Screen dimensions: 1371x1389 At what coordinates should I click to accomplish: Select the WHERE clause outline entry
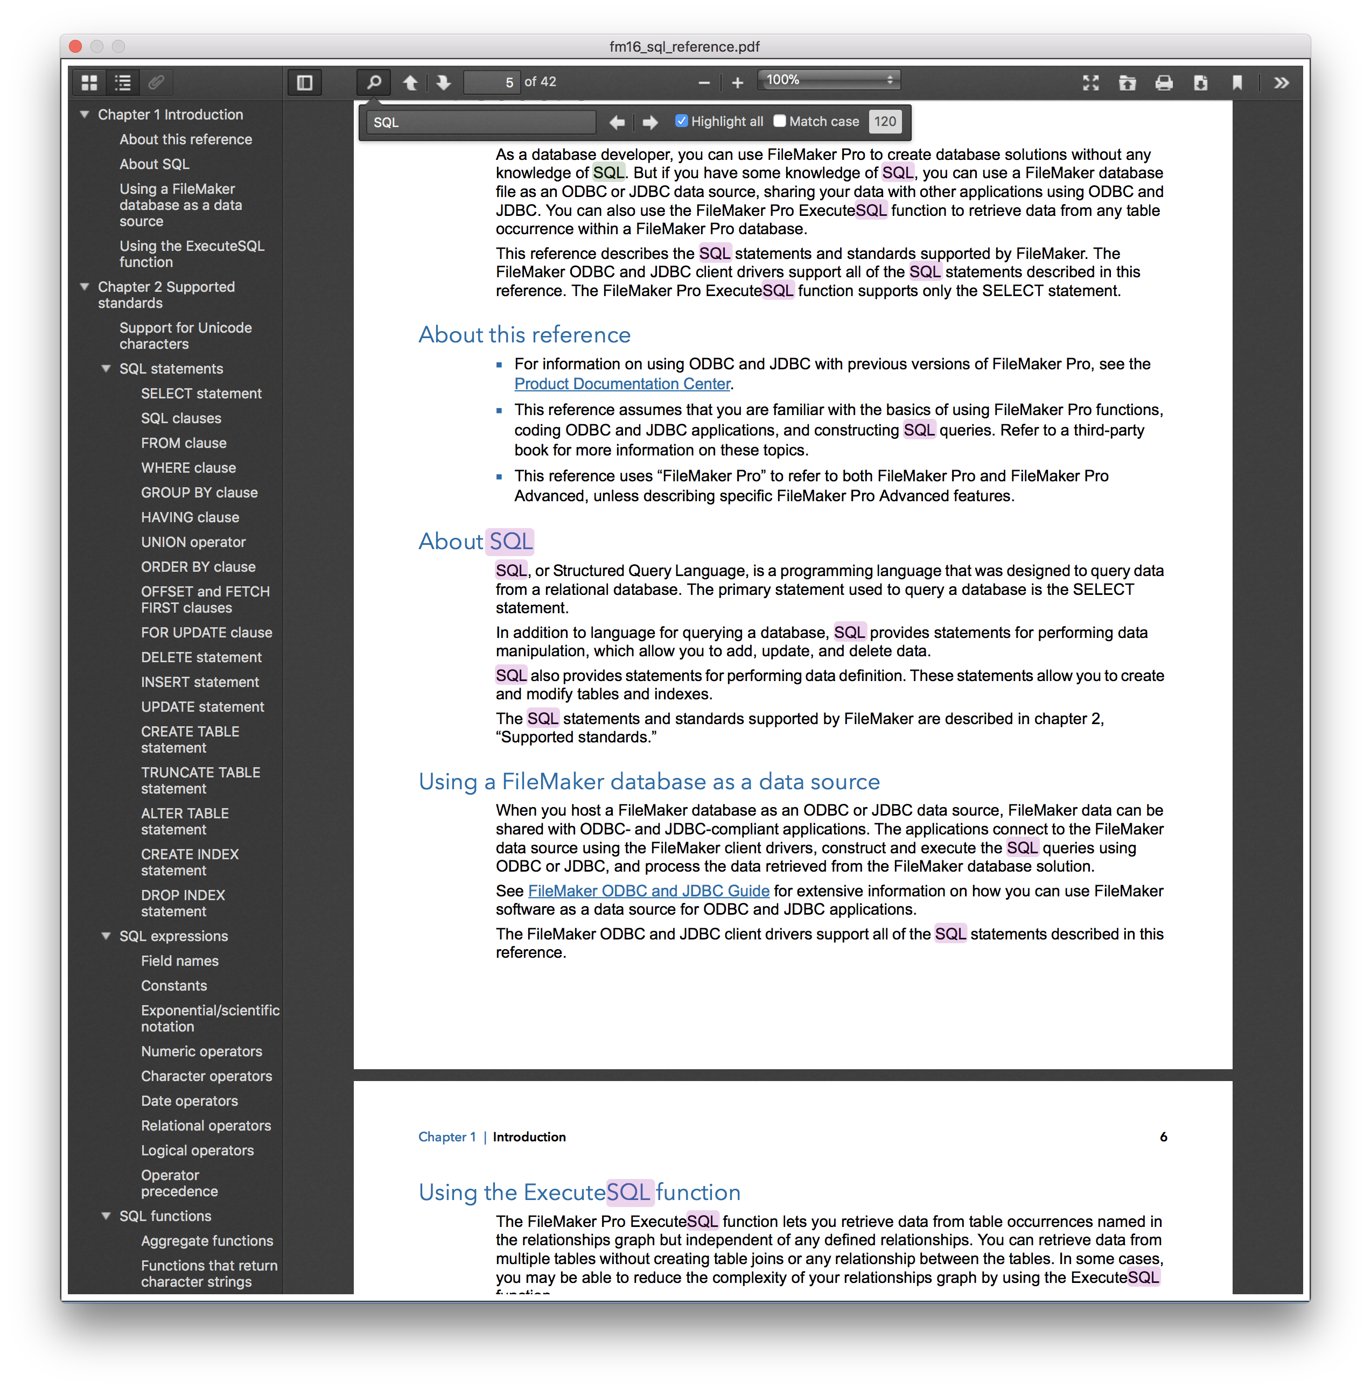pos(188,468)
